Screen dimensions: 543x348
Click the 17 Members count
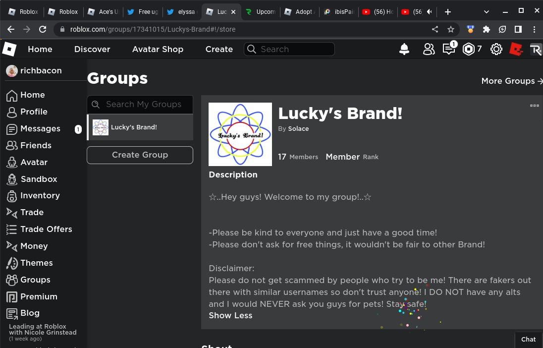click(298, 157)
